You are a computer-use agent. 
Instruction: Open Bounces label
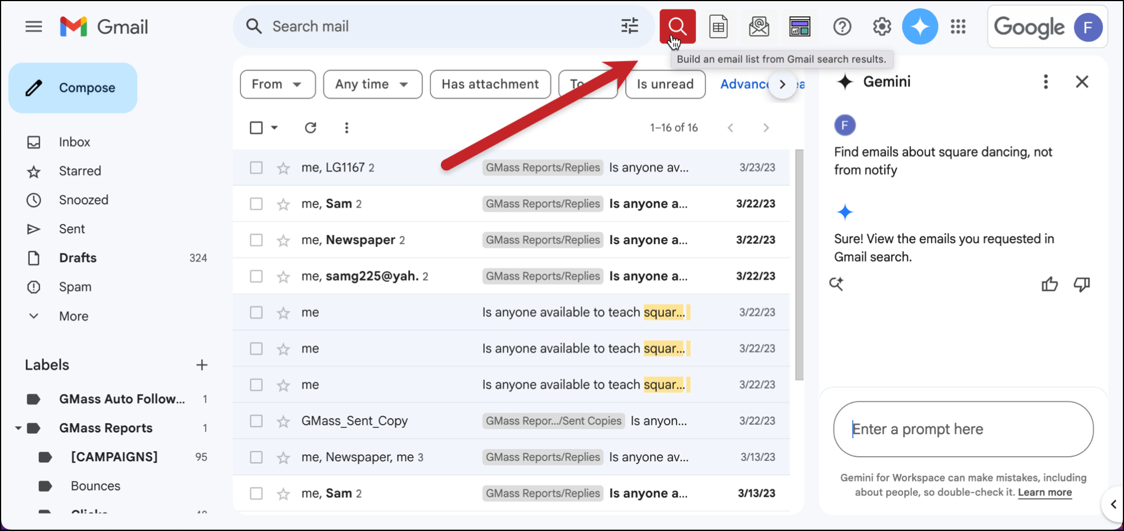pos(96,486)
